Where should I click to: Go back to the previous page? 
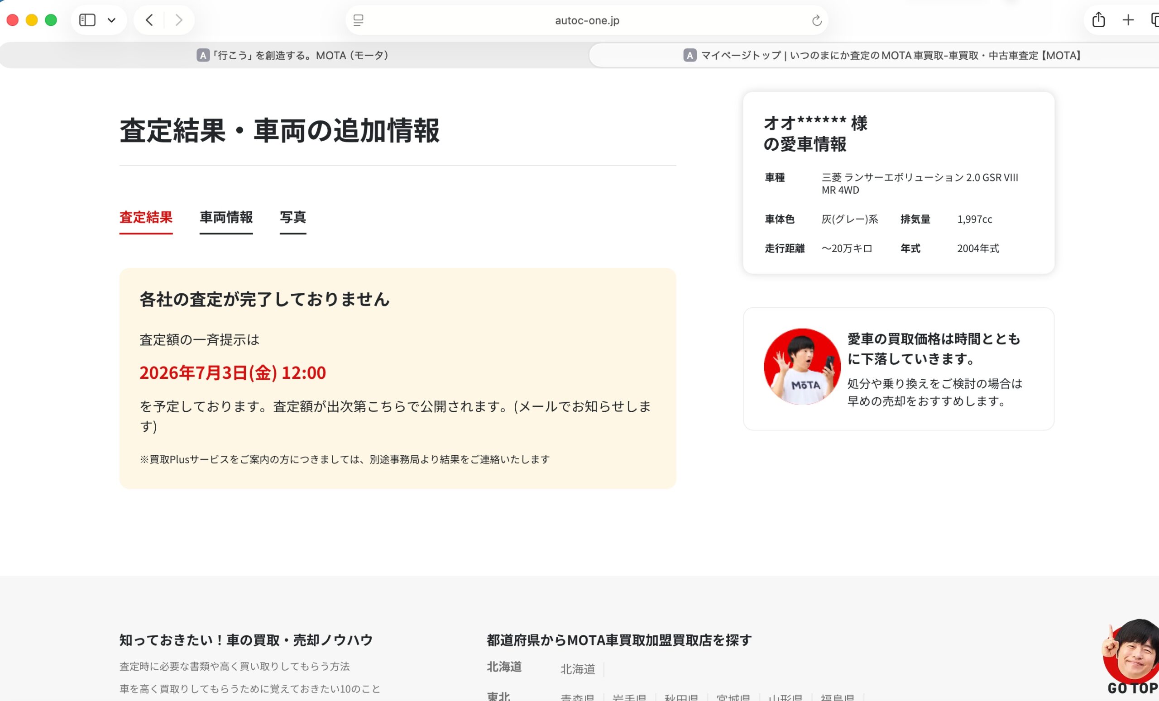[x=149, y=20]
